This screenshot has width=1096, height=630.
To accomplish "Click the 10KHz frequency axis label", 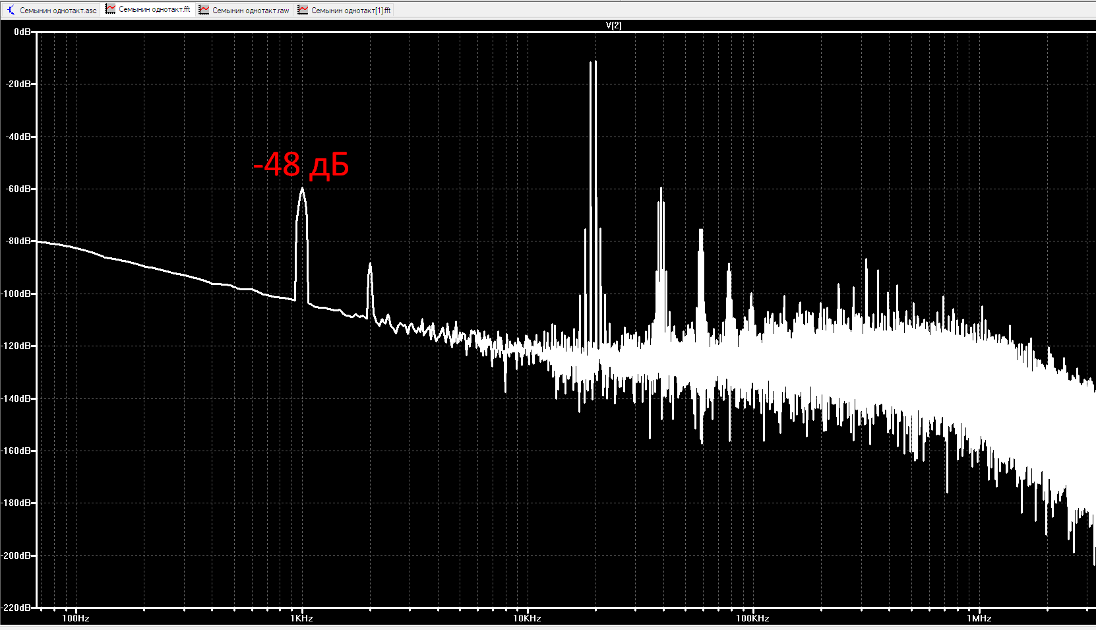I will pyautogui.click(x=527, y=618).
